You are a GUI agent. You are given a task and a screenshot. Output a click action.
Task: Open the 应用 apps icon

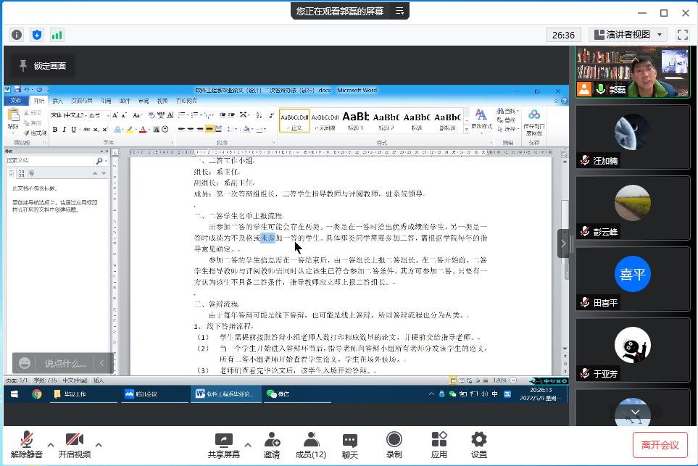point(439,445)
